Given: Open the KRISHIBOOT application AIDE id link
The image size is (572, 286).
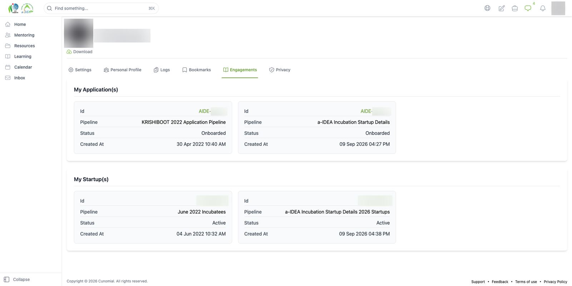Looking at the screenshot, I should tap(212, 111).
